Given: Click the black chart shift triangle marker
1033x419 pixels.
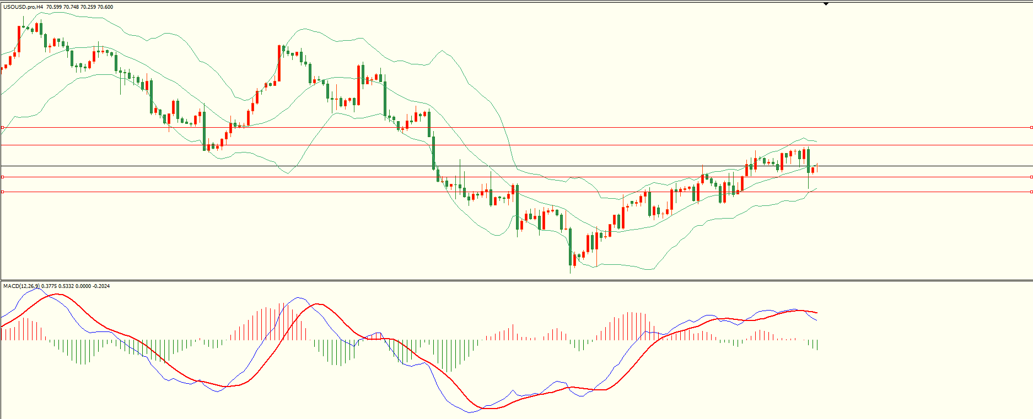Looking at the screenshot, I should pyautogui.click(x=826, y=4).
